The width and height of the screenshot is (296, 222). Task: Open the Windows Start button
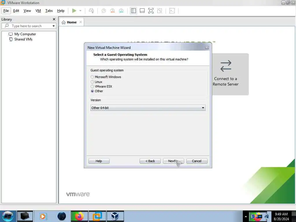point(8,216)
